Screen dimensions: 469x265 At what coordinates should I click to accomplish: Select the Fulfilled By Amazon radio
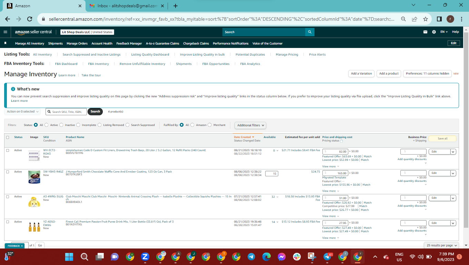click(192, 125)
